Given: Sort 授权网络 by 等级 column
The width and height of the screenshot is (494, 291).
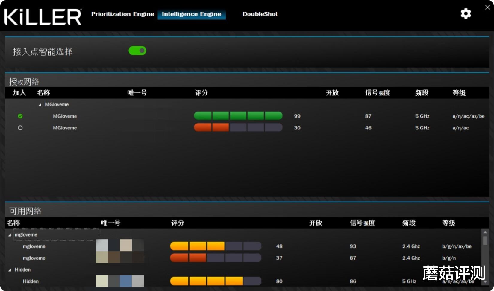Looking at the screenshot, I should click(459, 93).
